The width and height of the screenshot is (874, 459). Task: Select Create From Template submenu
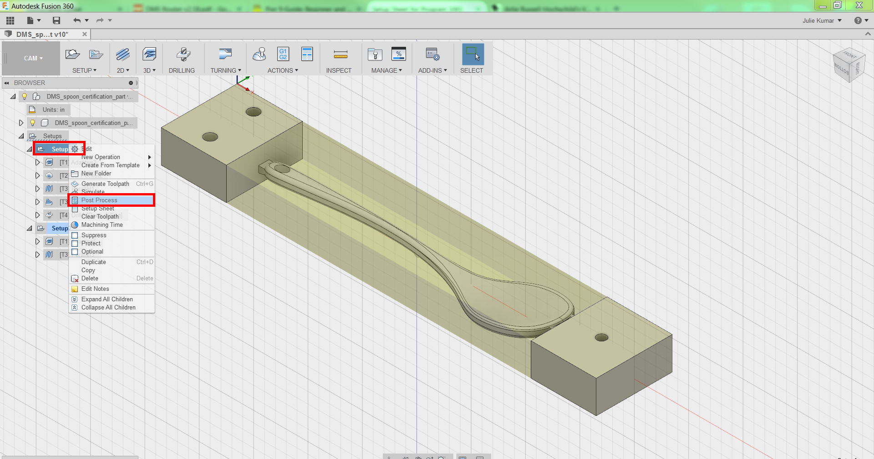tap(112, 165)
